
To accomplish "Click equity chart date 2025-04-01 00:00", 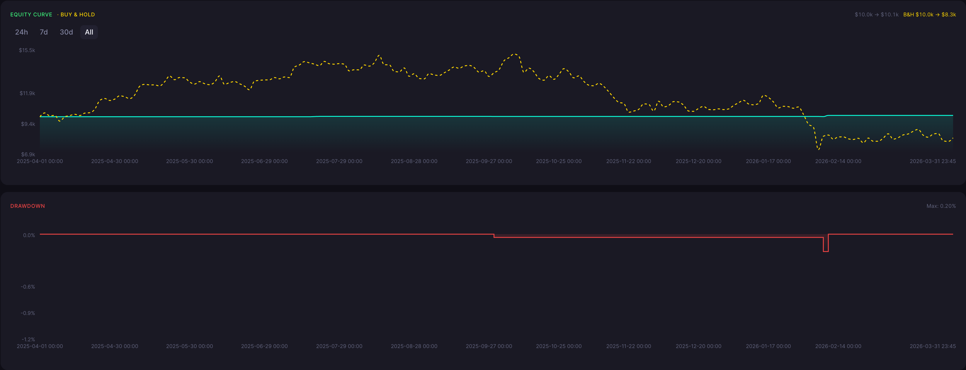I will click(x=40, y=161).
